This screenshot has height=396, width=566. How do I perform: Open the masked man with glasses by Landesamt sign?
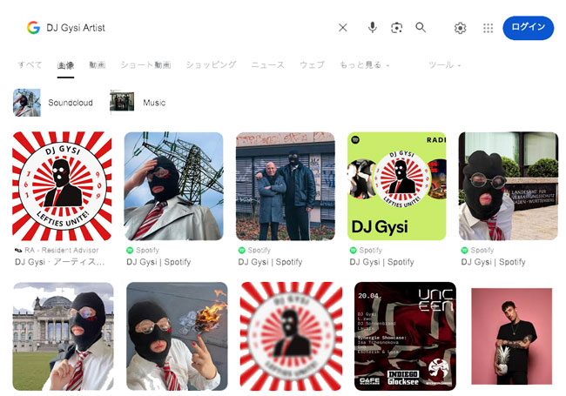coord(509,186)
